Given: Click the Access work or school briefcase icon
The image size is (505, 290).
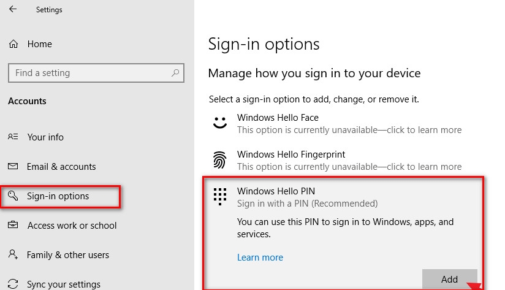Looking at the screenshot, I should click(x=13, y=225).
